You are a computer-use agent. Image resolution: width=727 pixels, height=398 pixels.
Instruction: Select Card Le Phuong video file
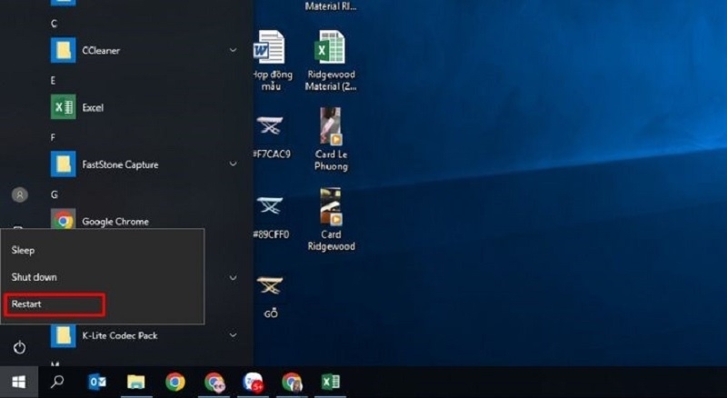[x=331, y=139]
